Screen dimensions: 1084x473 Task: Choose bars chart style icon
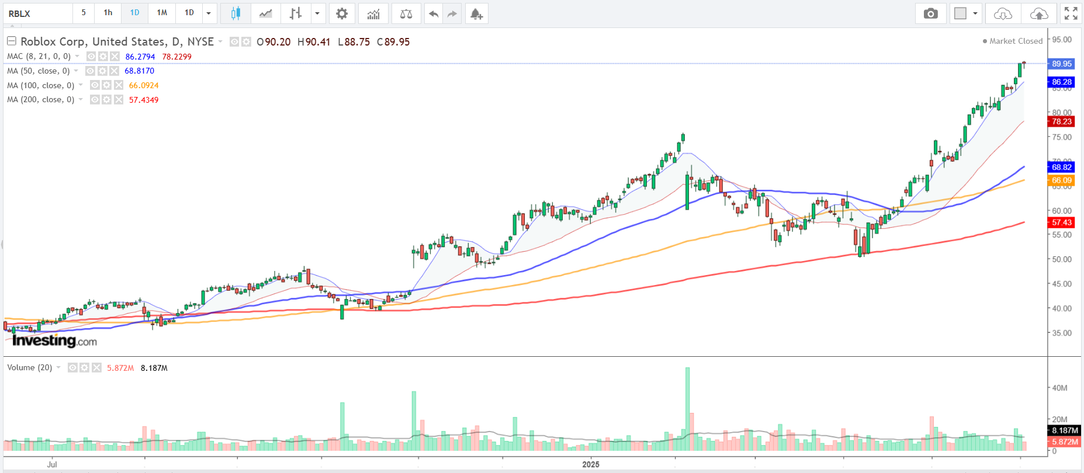(296, 13)
